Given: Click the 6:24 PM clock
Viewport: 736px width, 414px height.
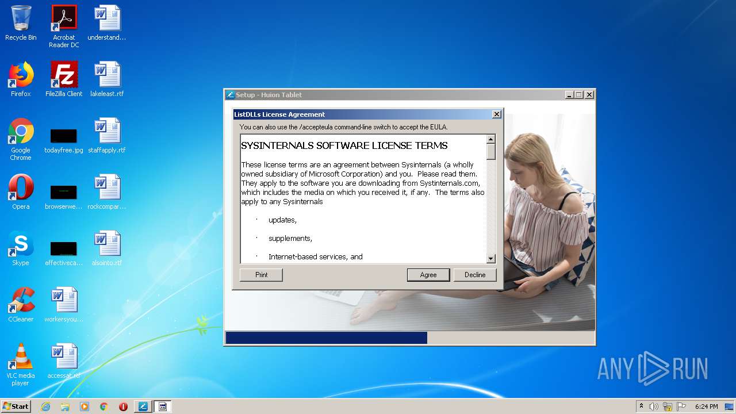Looking at the screenshot, I should [x=706, y=407].
